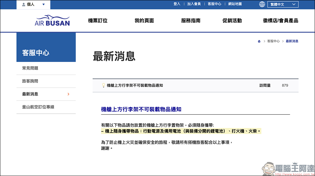The width and height of the screenshot is (315, 176).
Task: Click the person icon beside 個人
Action: click(24, 4)
